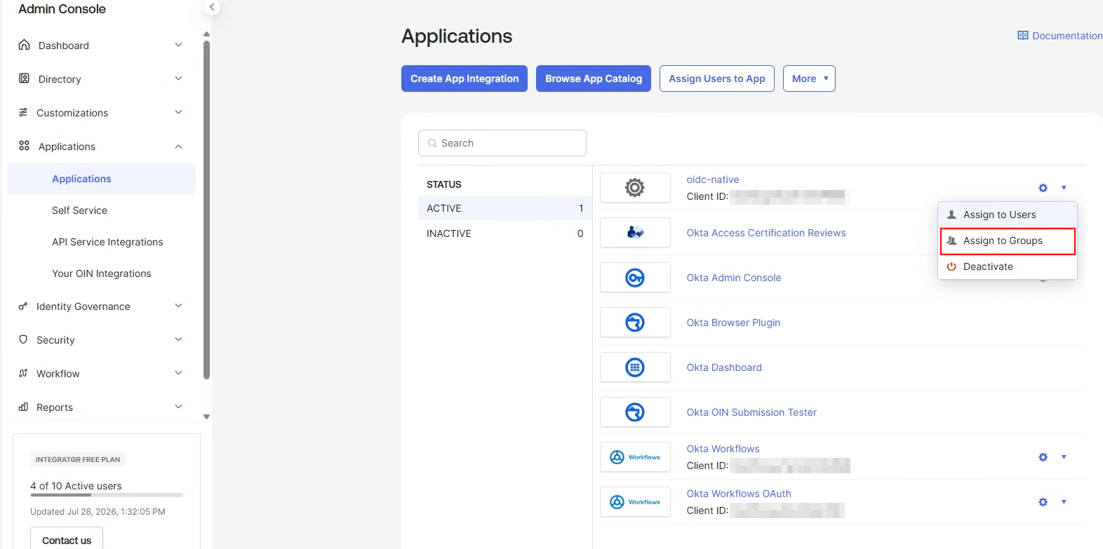Screen dimensions: 1103x549
Task: Open the Okta Admin Console link
Action: [734, 278]
